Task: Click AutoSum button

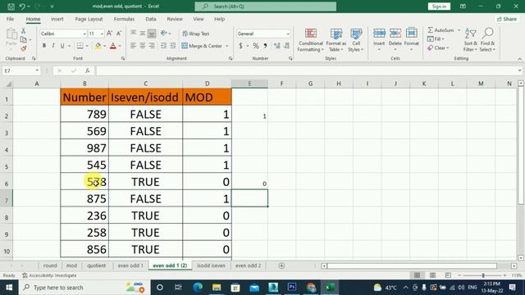Action: tap(441, 30)
